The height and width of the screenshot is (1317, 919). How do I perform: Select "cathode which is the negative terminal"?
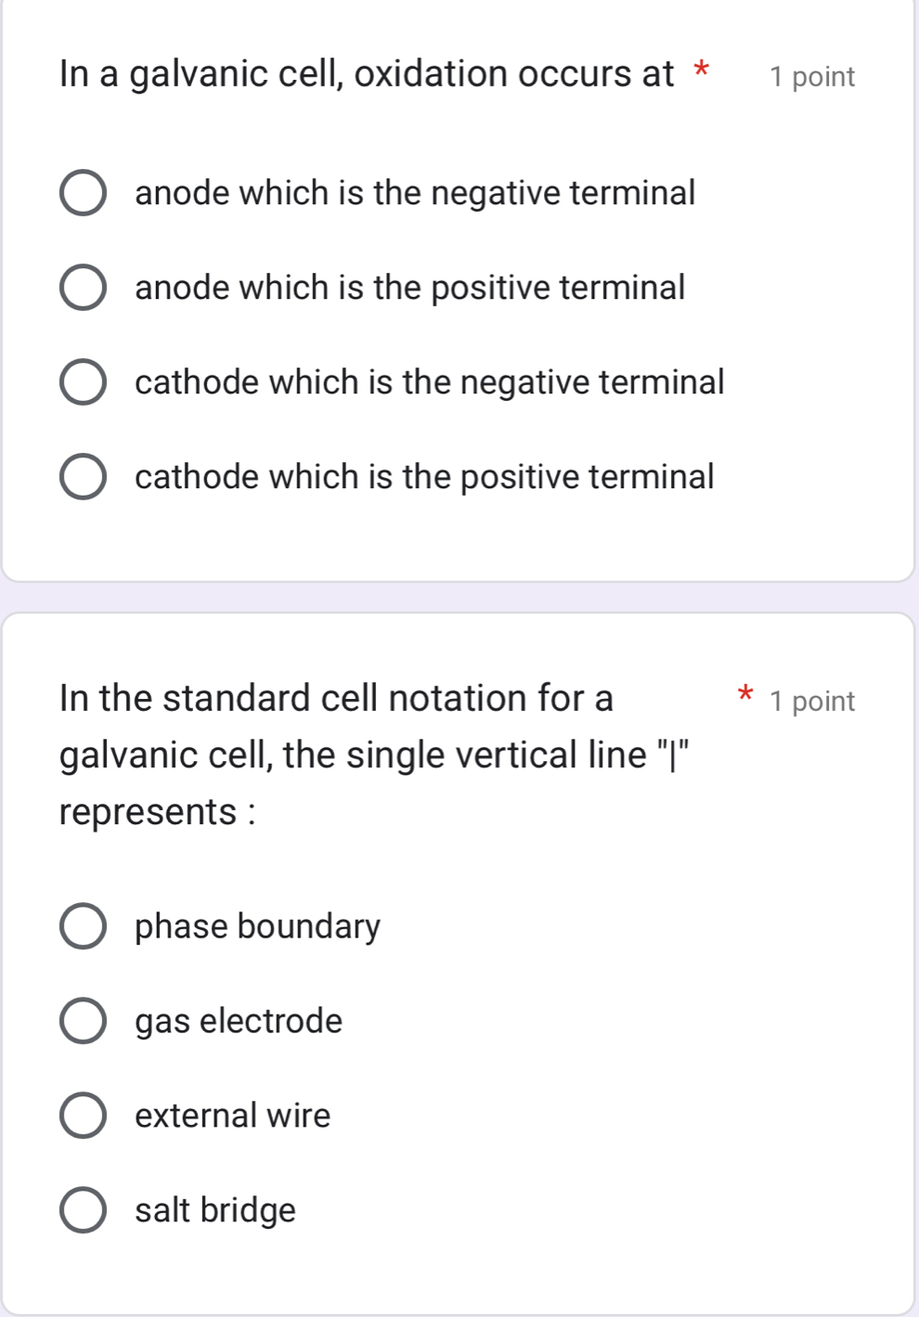pyautogui.click(x=84, y=382)
